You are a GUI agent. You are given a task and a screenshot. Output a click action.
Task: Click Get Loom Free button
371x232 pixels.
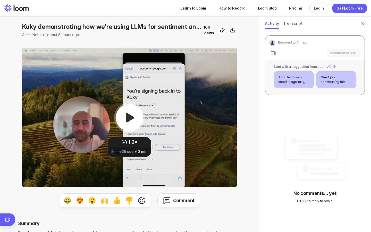(x=350, y=8)
